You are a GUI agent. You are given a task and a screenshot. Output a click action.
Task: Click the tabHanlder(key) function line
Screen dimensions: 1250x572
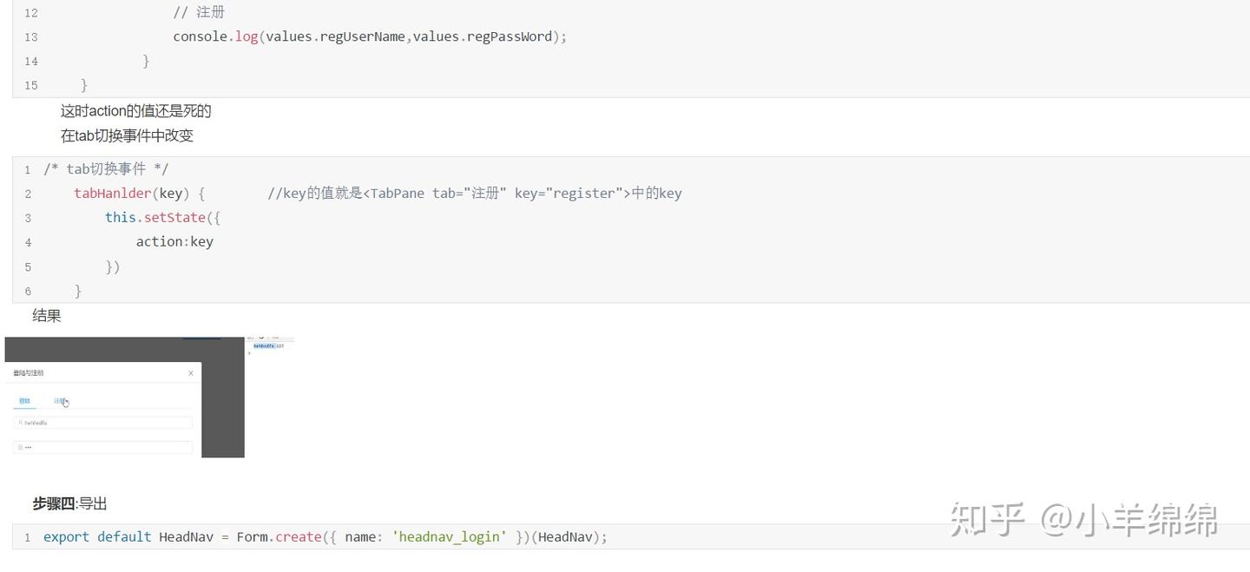click(139, 194)
